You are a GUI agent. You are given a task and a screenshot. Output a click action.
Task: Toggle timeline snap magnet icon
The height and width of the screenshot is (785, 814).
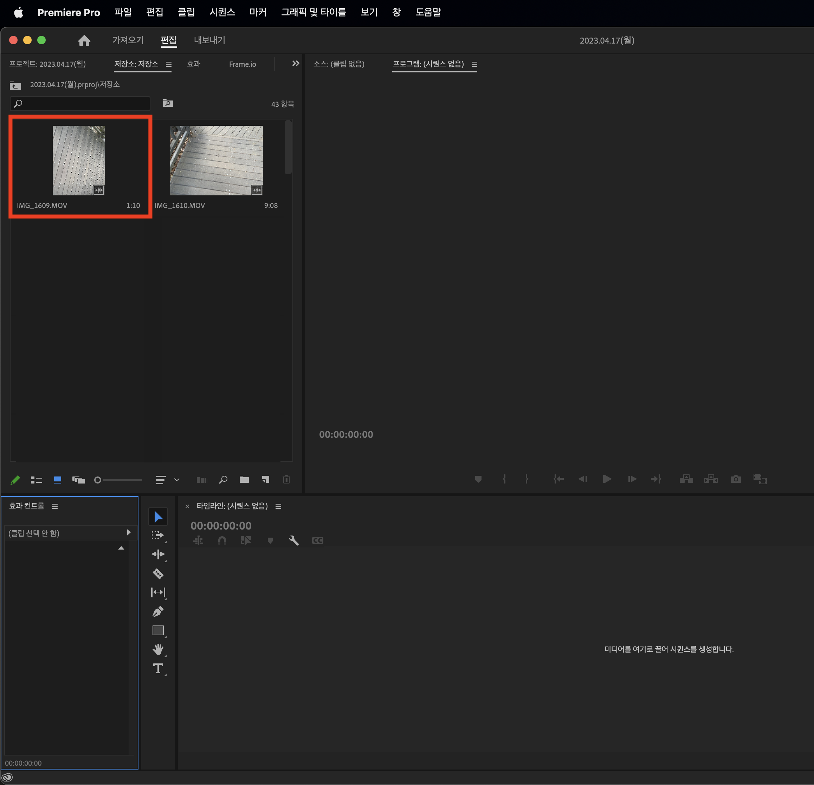click(x=222, y=540)
